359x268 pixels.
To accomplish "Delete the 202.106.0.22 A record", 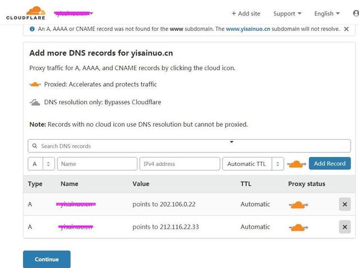I will [x=344, y=204].
